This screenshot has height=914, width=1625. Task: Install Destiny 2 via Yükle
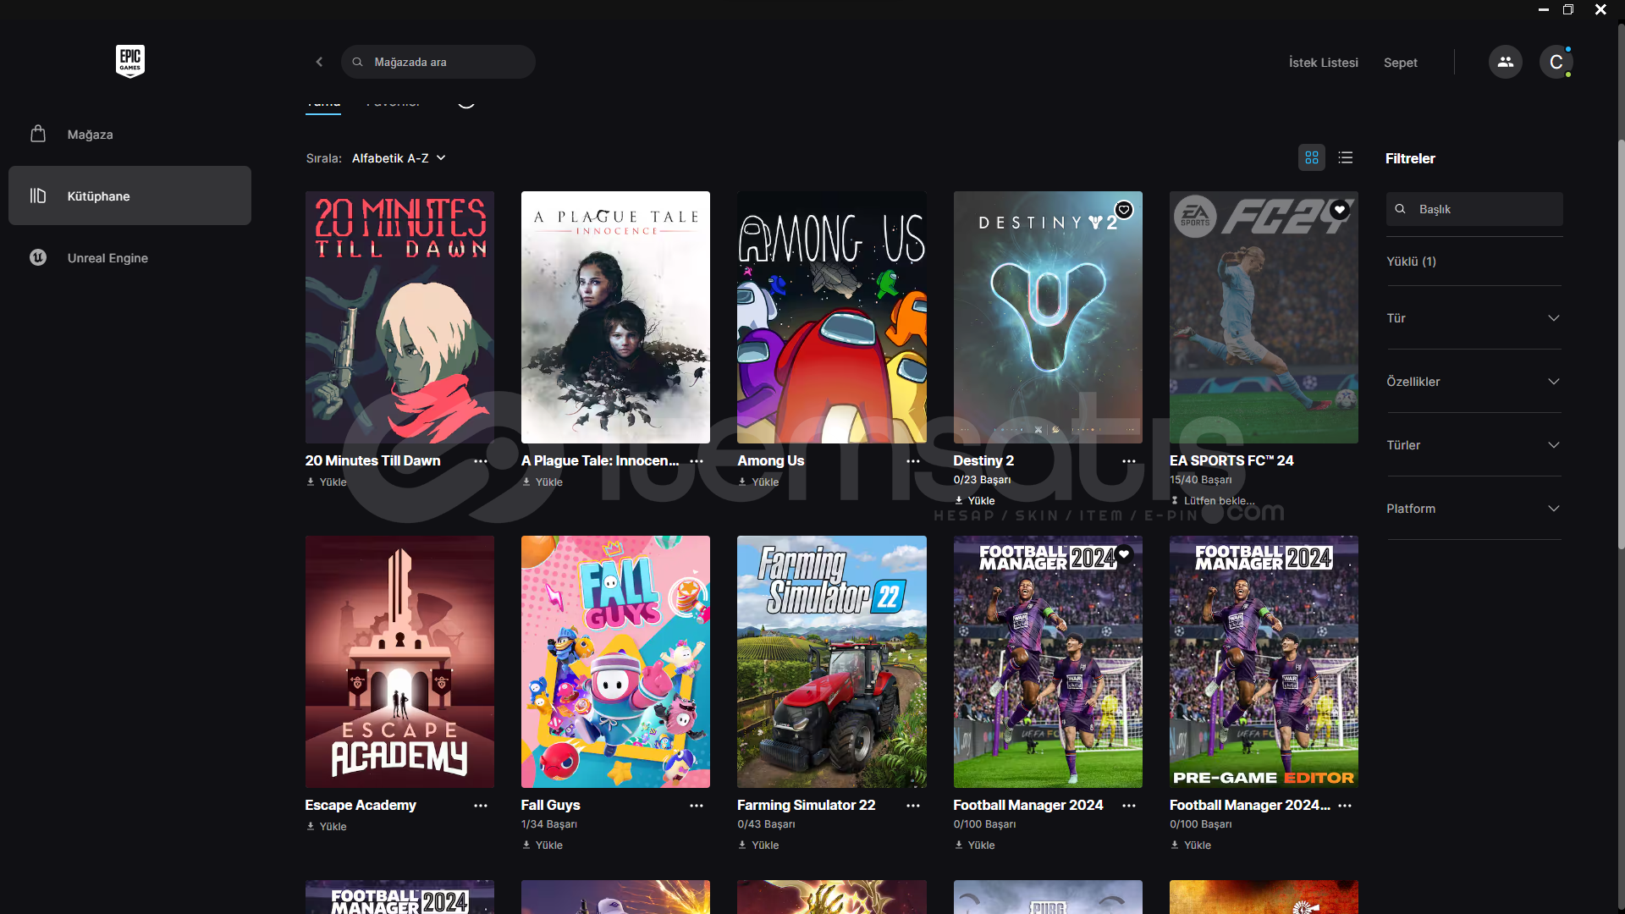click(975, 501)
